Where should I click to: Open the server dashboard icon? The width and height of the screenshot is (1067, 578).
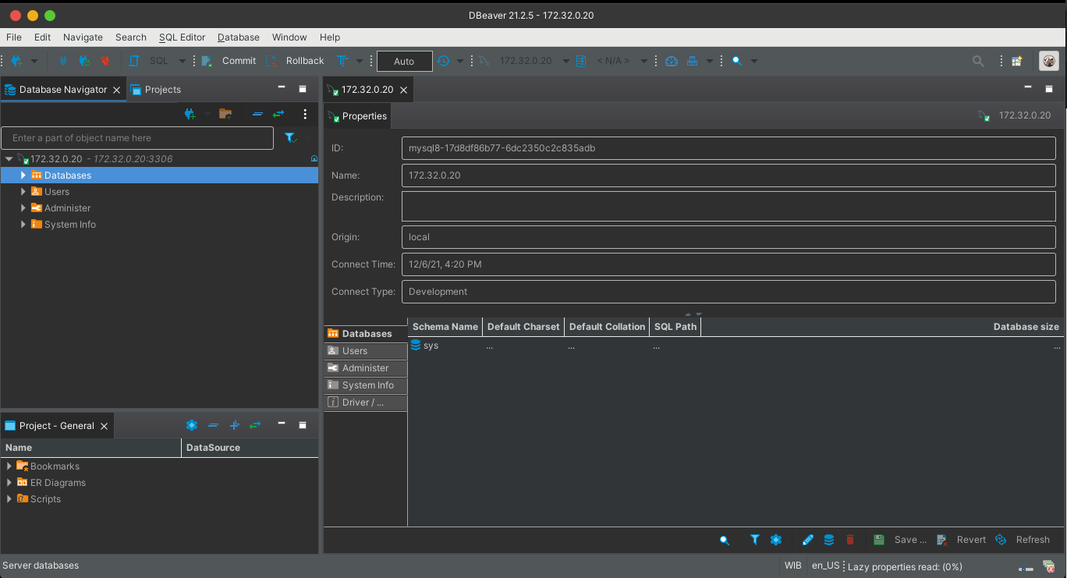point(671,60)
